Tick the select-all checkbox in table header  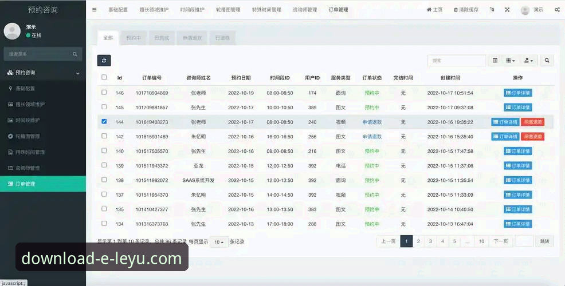pos(104,77)
